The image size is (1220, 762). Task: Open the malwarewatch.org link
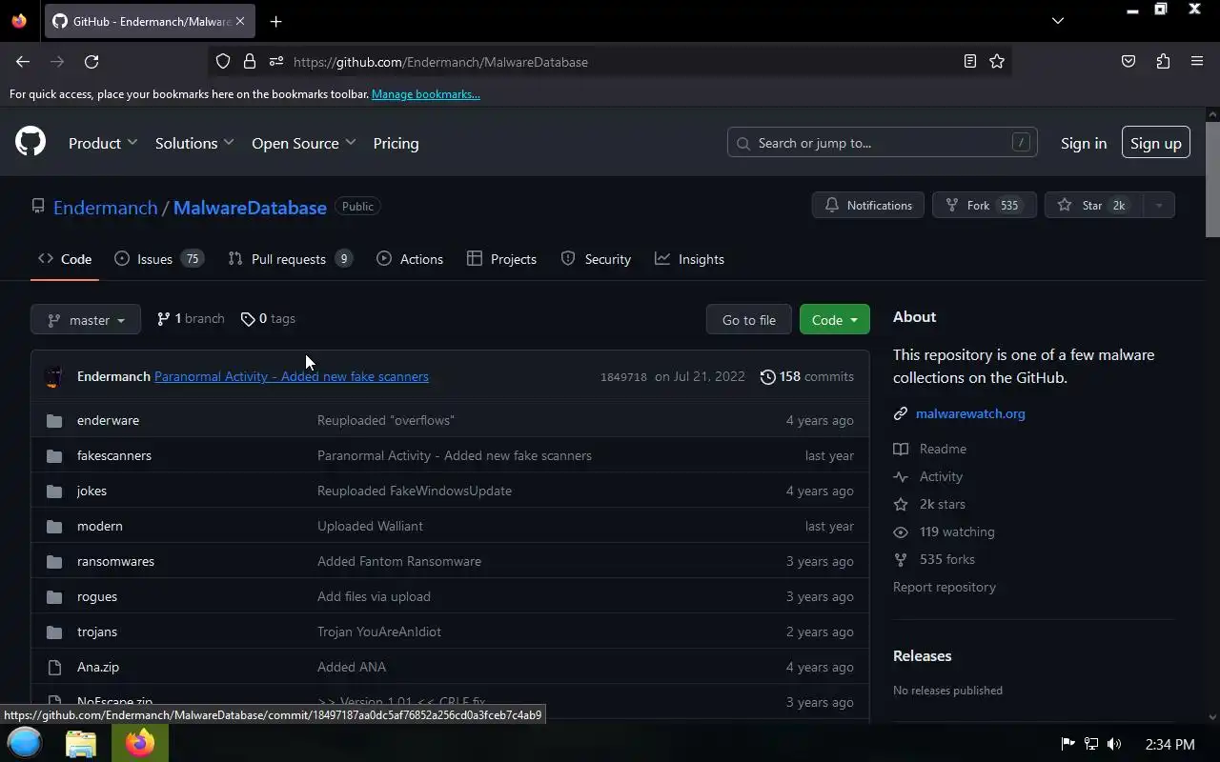(970, 414)
